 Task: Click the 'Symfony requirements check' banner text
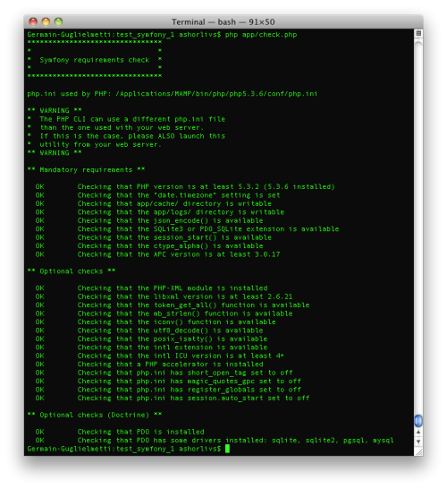(x=95, y=60)
